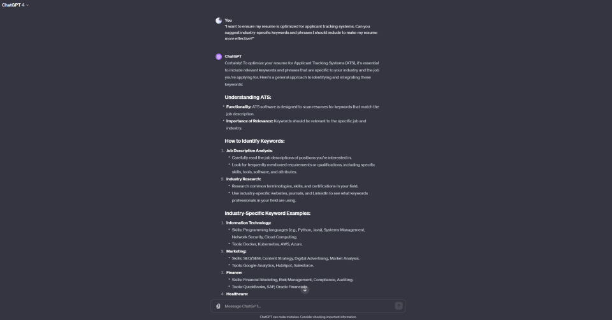Image resolution: width=612 pixels, height=320 pixels.
Task: Click the "You" sender name label
Action: click(x=228, y=20)
